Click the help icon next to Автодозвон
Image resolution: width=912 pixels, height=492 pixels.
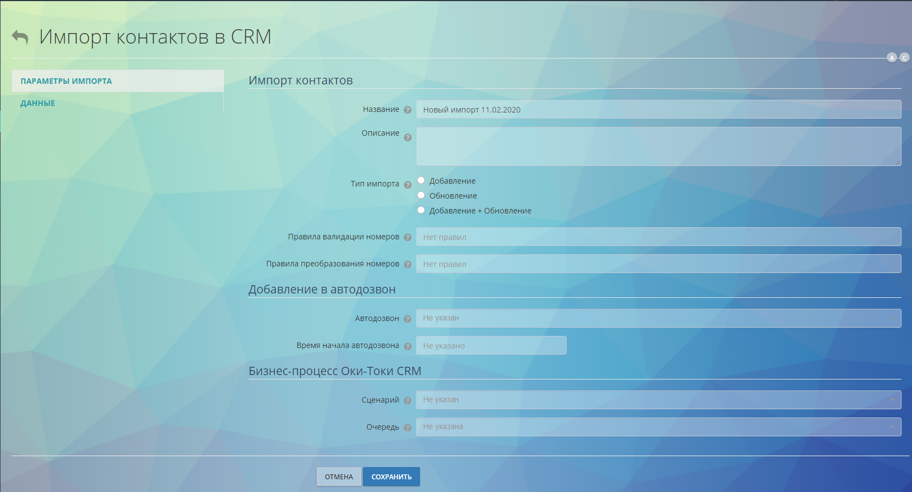(408, 319)
